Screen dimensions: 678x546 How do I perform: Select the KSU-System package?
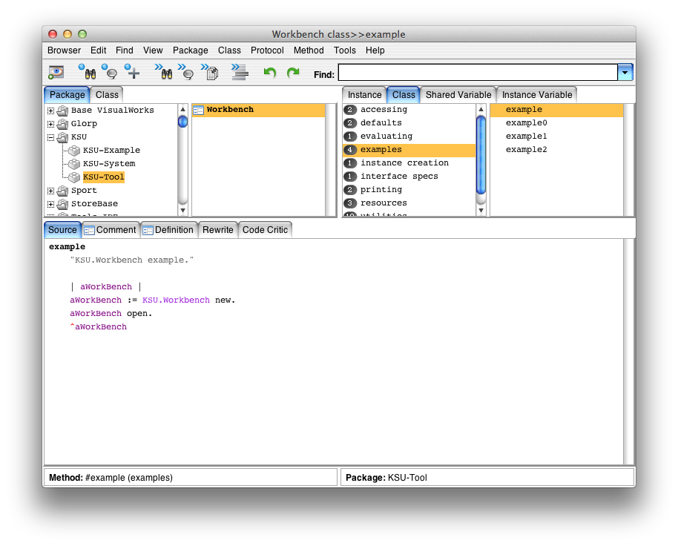(109, 163)
